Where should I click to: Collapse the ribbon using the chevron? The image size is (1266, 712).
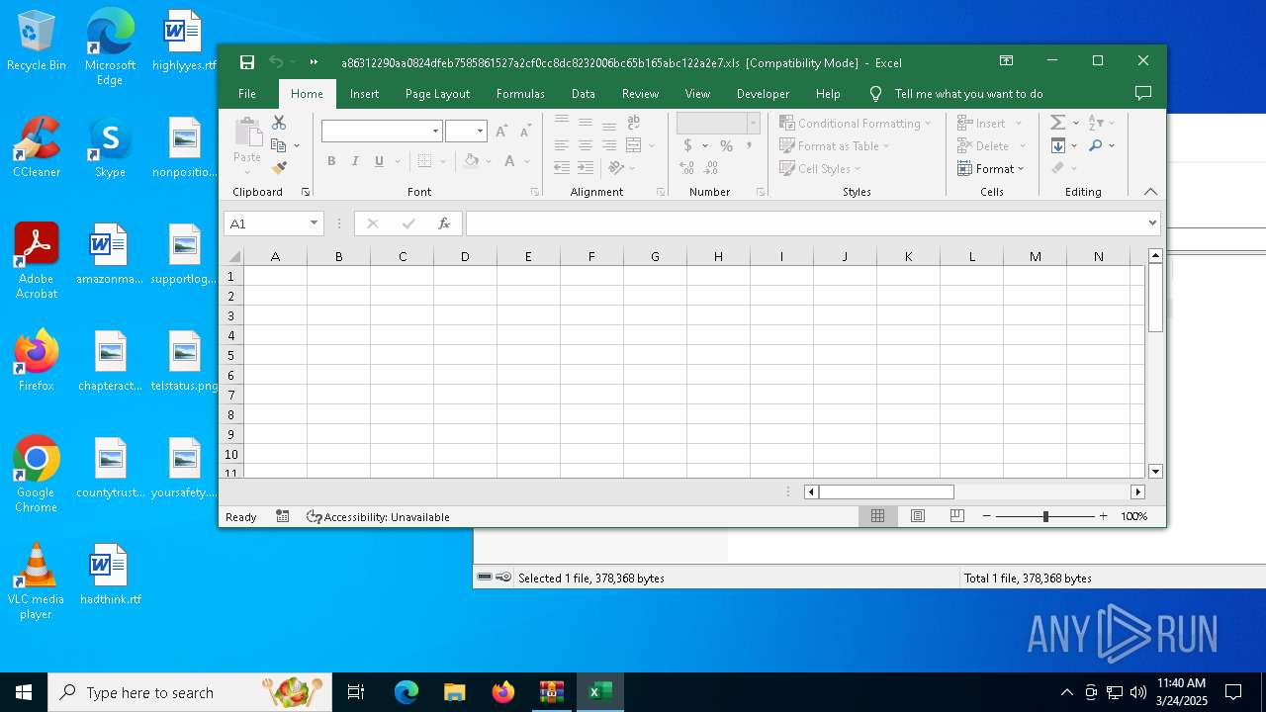point(1150,192)
